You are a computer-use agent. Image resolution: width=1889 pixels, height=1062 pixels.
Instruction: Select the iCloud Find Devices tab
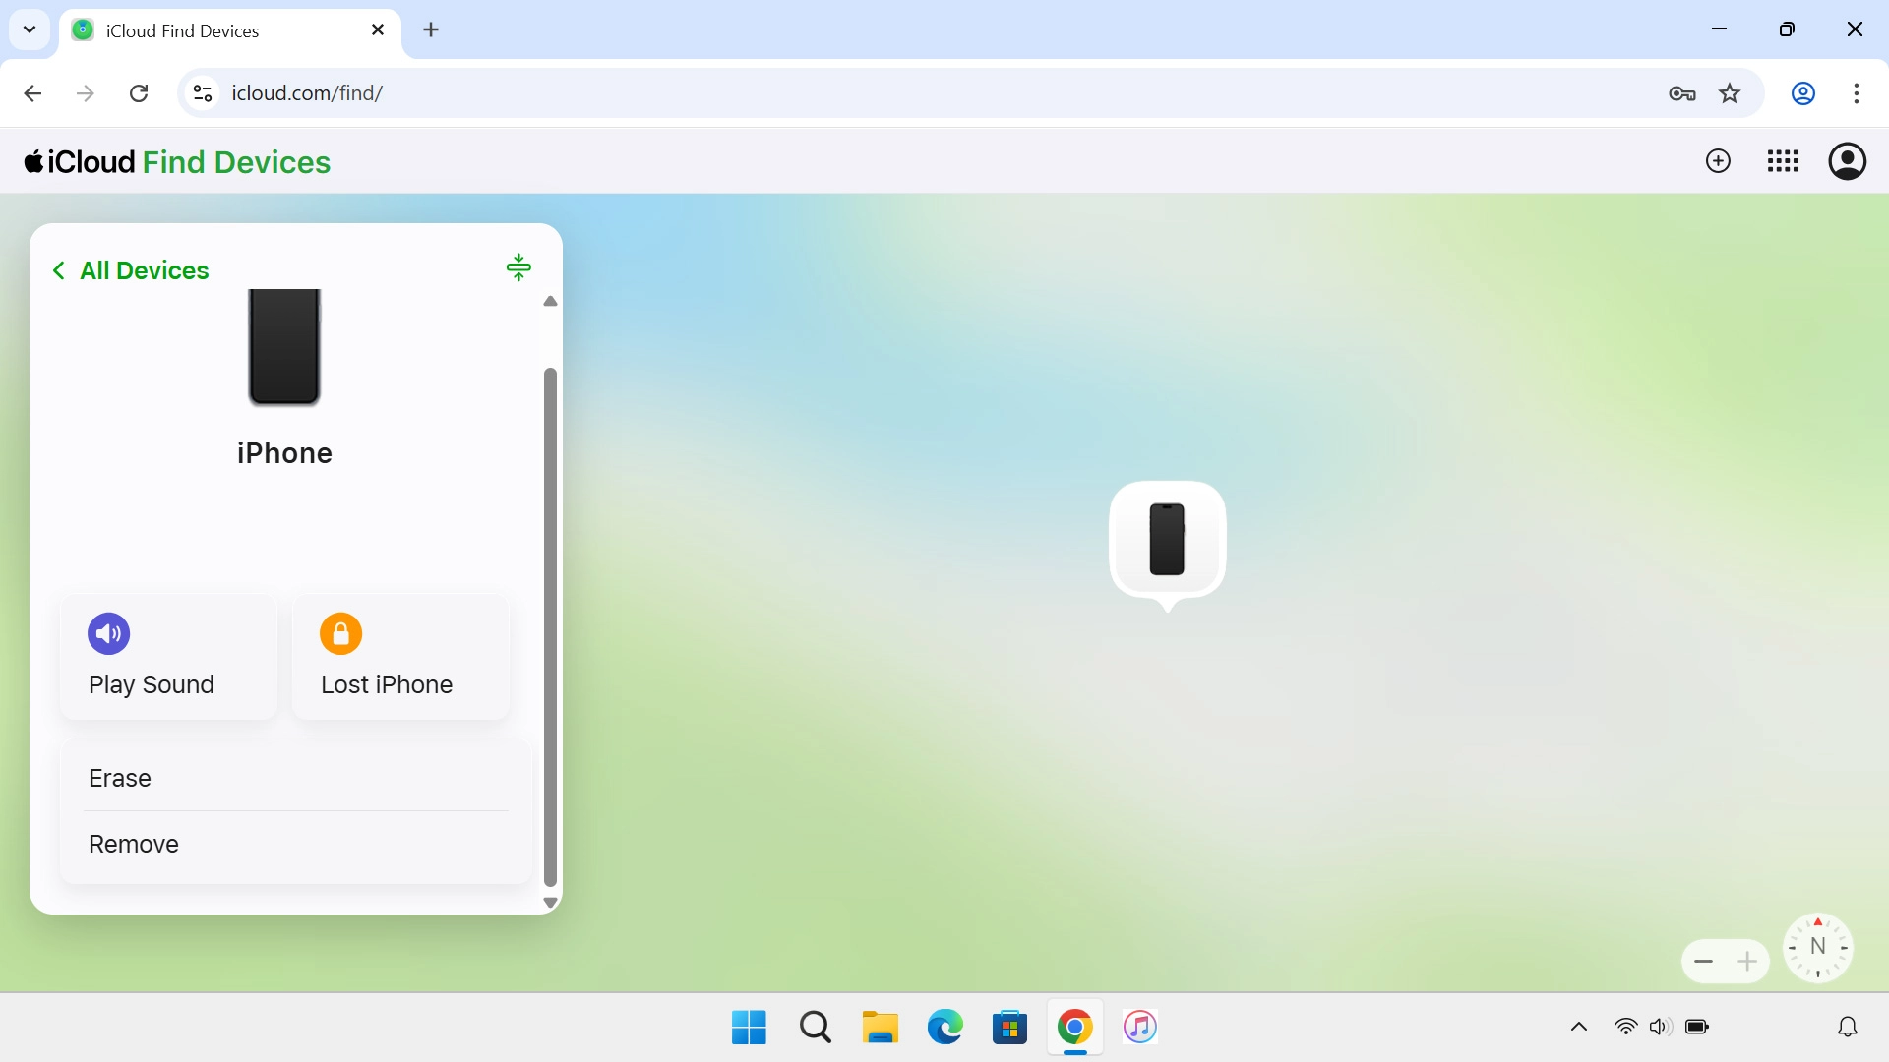(x=230, y=30)
